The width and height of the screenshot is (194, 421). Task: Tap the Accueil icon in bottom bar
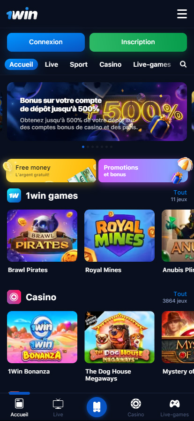click(19, 404)
